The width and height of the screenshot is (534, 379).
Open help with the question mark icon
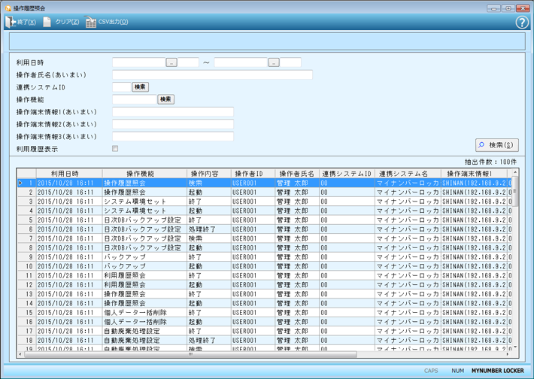click(522, 23)
